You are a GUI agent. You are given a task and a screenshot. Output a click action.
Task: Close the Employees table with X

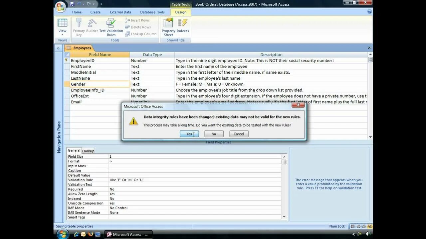[369, 48]
